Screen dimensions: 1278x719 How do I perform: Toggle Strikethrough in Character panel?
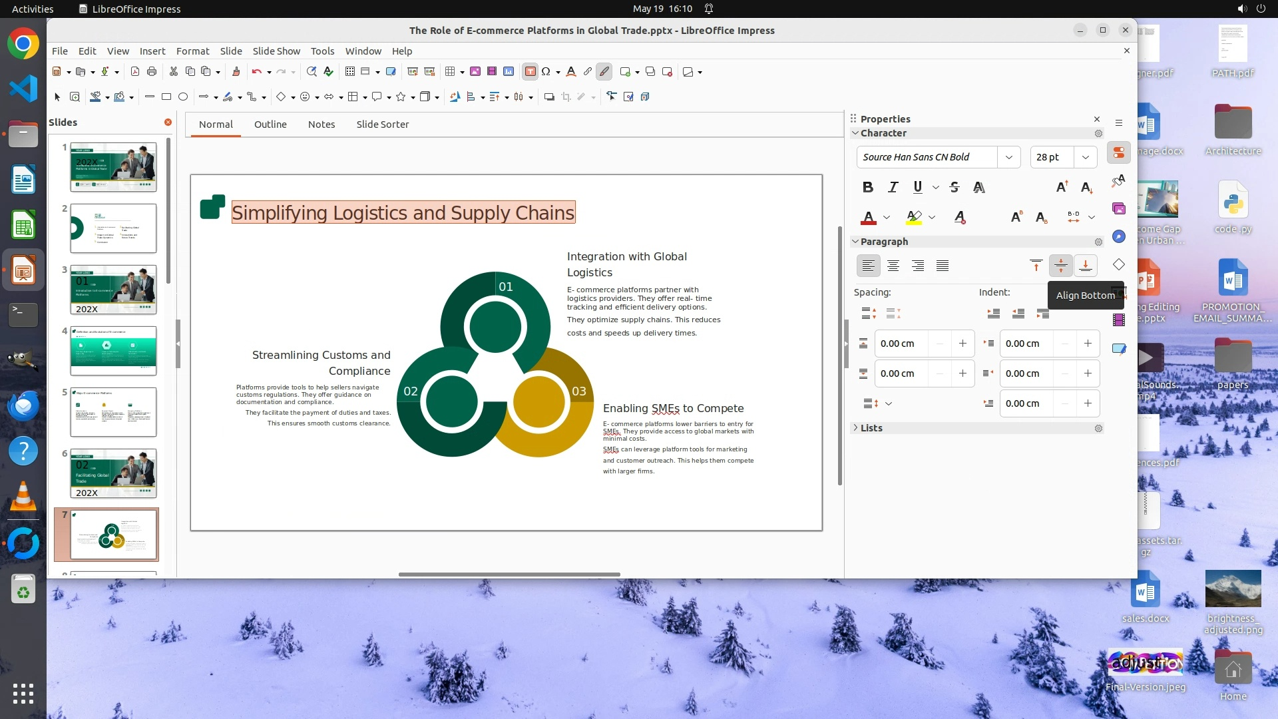954,187
